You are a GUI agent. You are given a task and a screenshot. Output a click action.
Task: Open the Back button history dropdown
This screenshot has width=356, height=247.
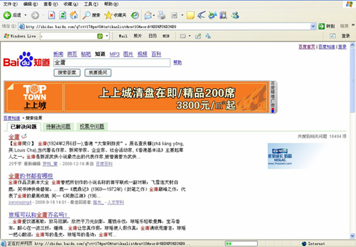(x=25, y=15)
